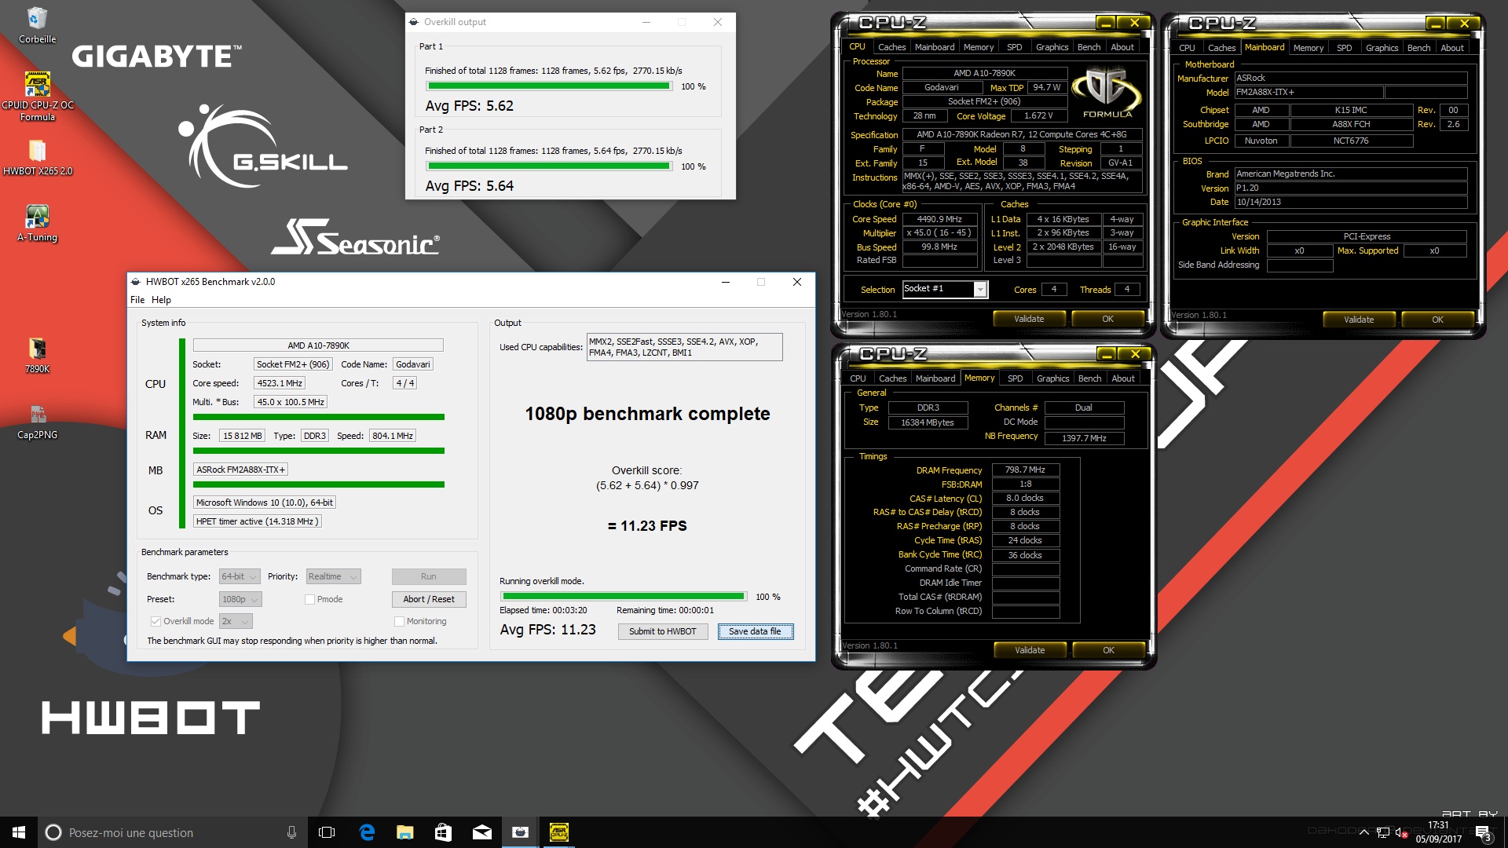Open the HWBOT X265 2.0 folder icon
1508x848 pixels.
pos(37,157)
